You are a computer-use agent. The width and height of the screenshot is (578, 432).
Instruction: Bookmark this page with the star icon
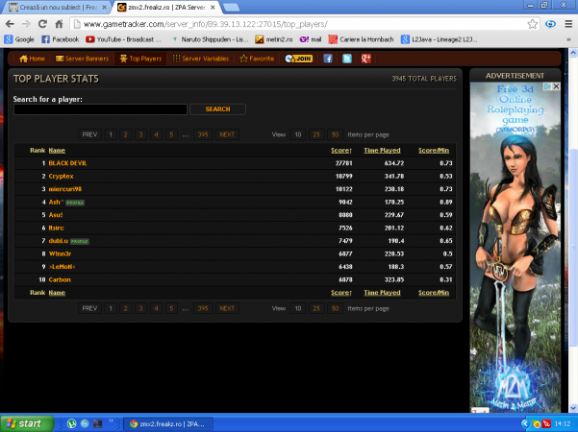coord(532,24)
